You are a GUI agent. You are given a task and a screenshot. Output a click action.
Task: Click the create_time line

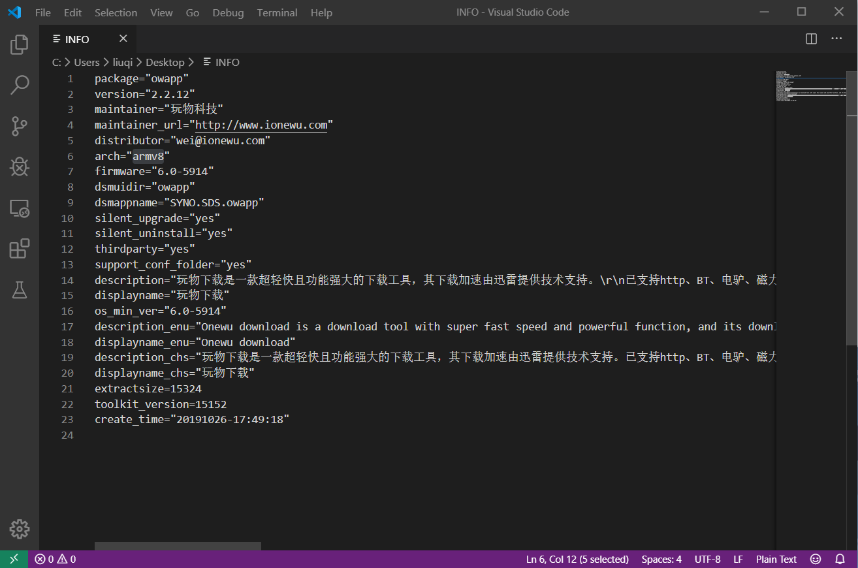[x=192, y=420]
